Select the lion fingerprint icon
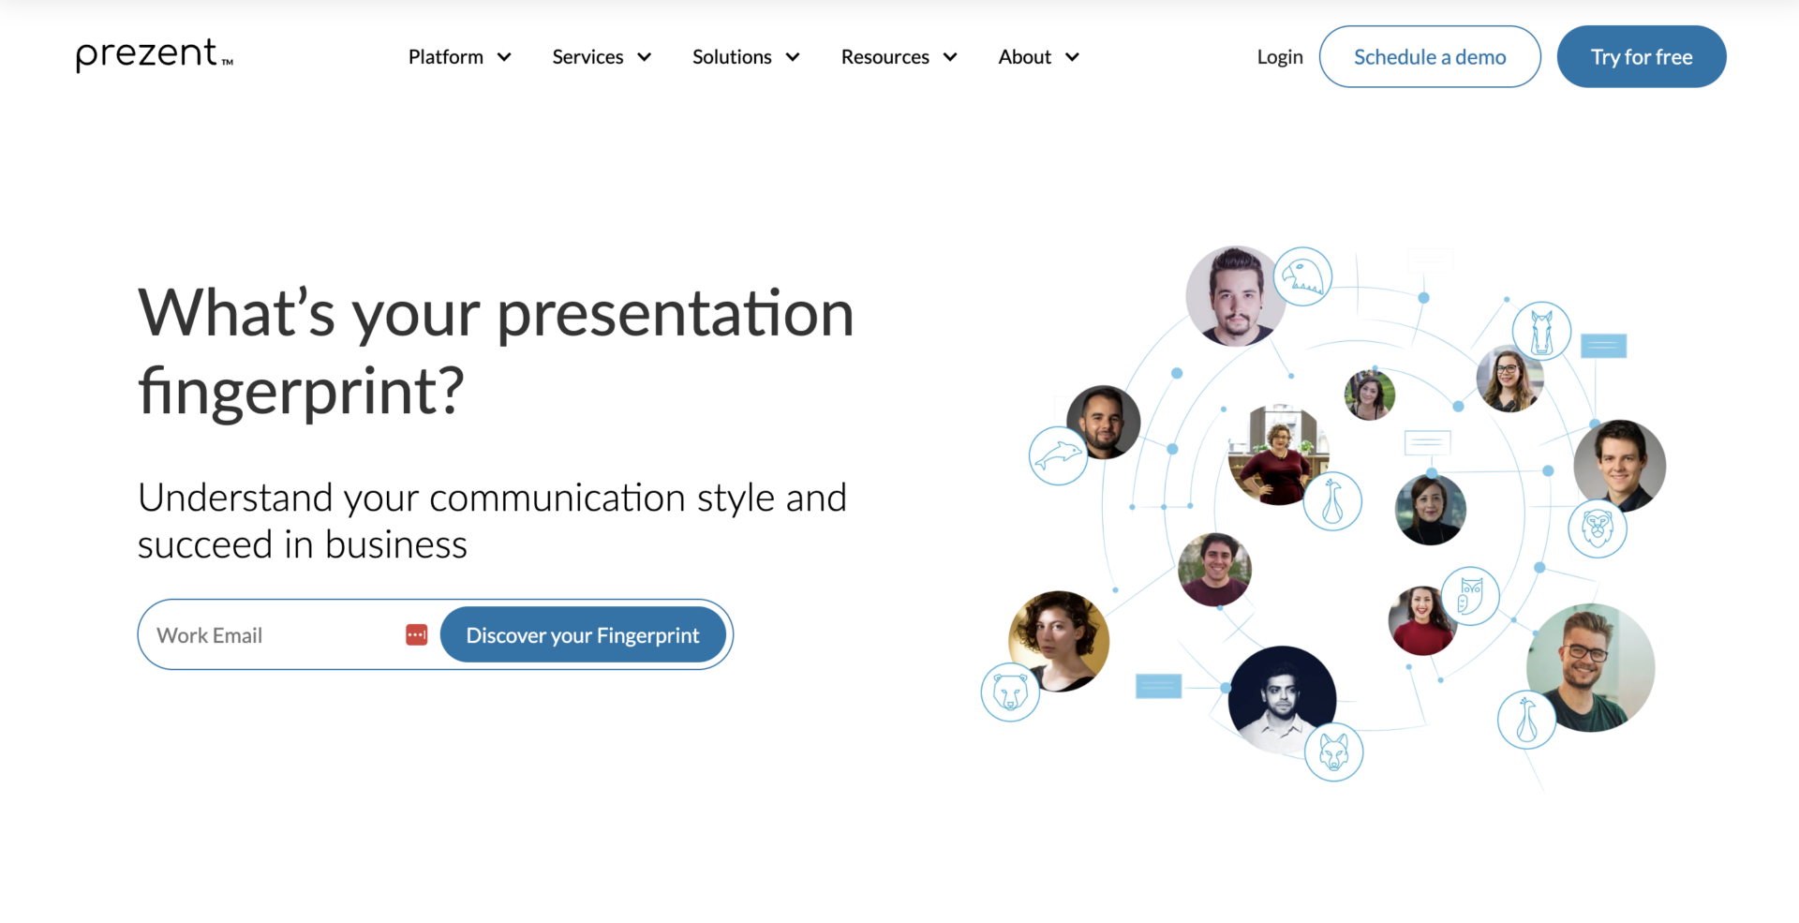This screenshot has height=923, width=1799. [1597, 528]
